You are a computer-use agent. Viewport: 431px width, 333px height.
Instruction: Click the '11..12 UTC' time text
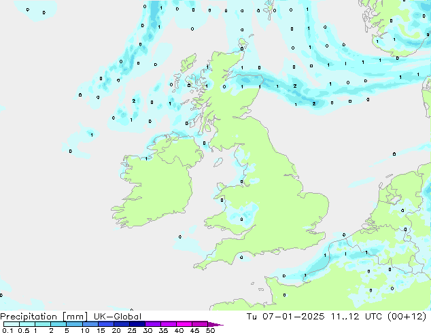tap(356, 317)
